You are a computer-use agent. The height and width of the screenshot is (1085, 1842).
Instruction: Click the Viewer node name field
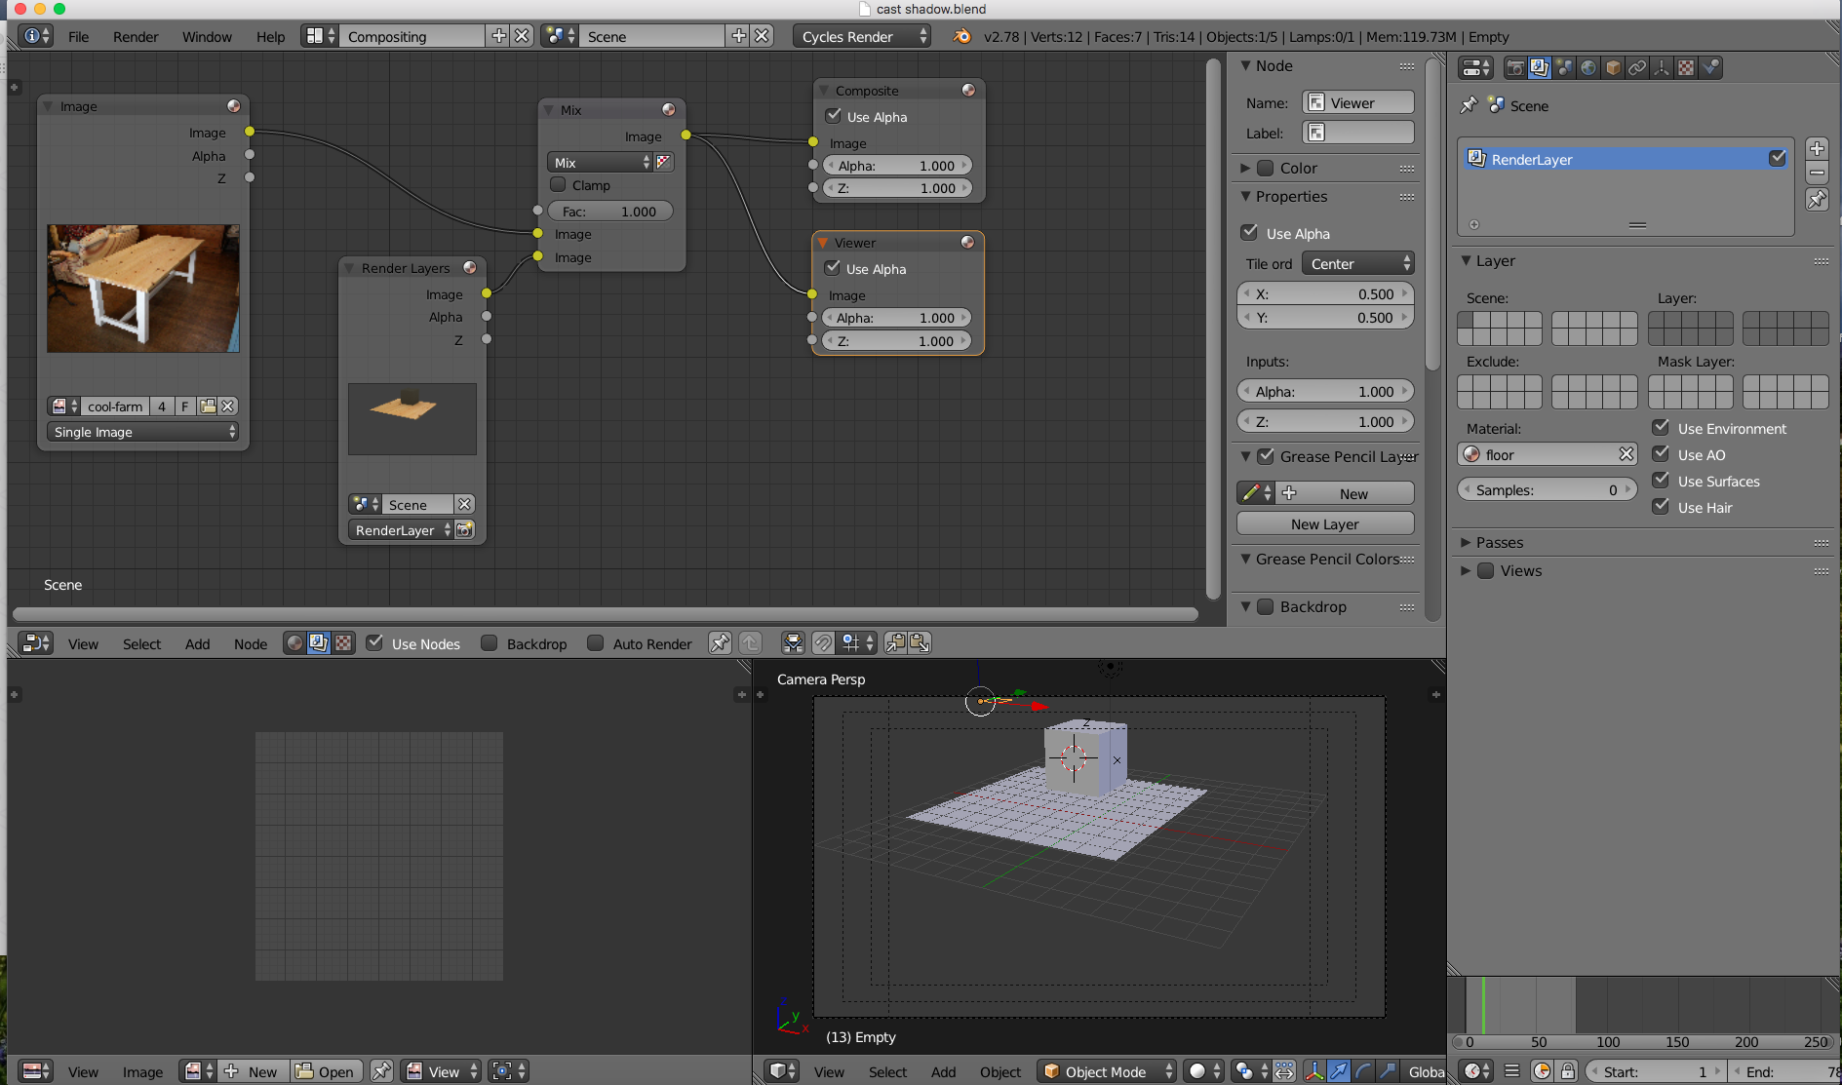1359,102
